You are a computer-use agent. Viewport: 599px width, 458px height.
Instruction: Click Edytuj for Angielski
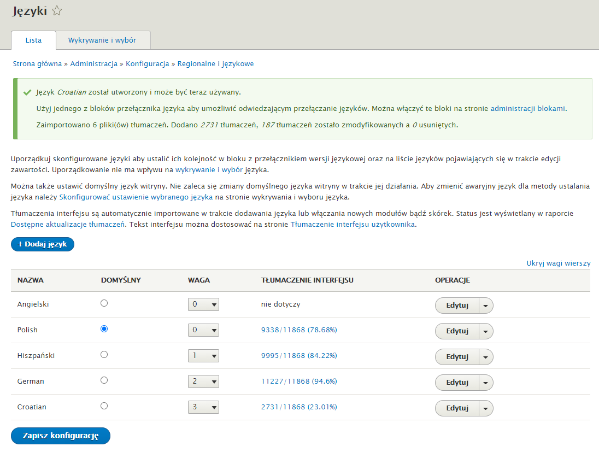(457, 306)
